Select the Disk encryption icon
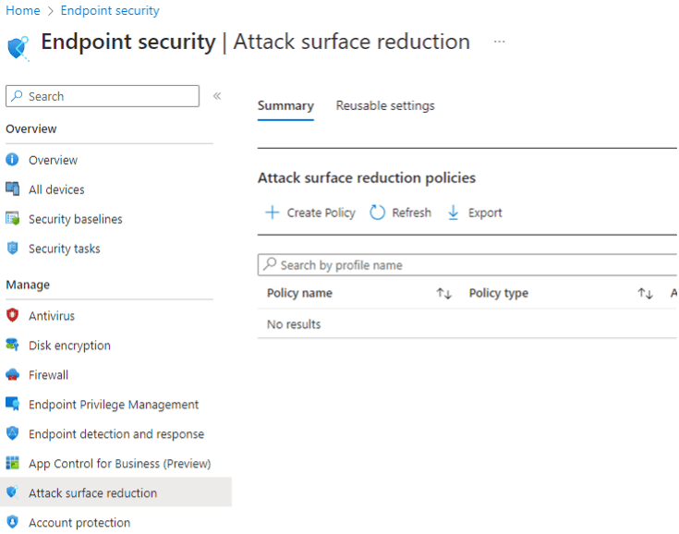The height and width of the screenshot is (534, 679). tap(13, 346)
